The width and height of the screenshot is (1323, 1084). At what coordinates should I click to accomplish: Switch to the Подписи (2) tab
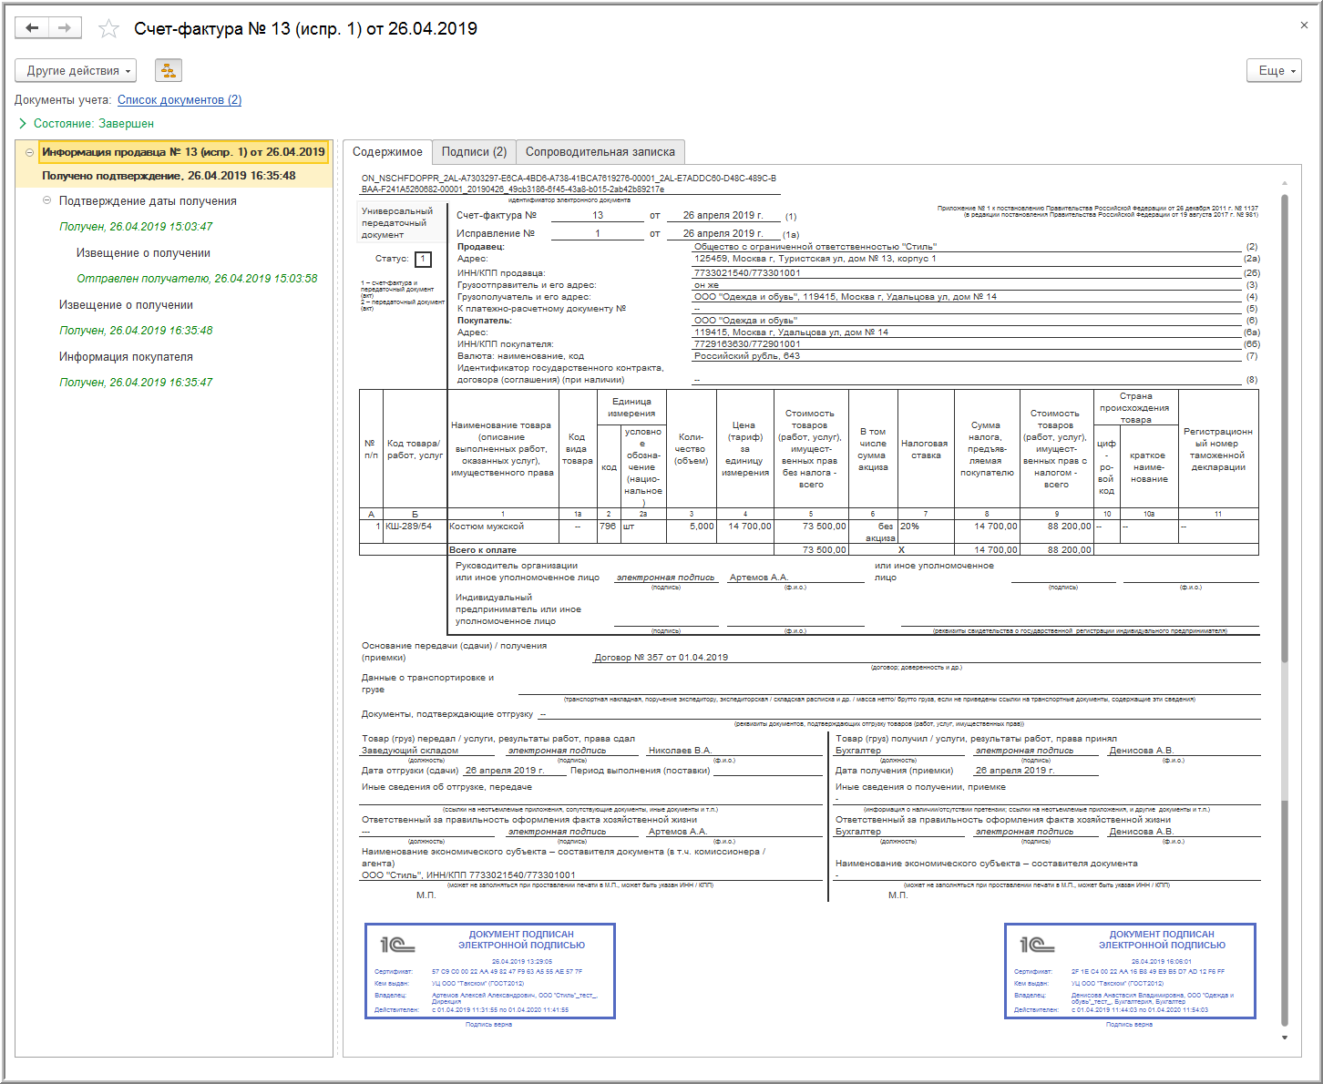(474, 152)
